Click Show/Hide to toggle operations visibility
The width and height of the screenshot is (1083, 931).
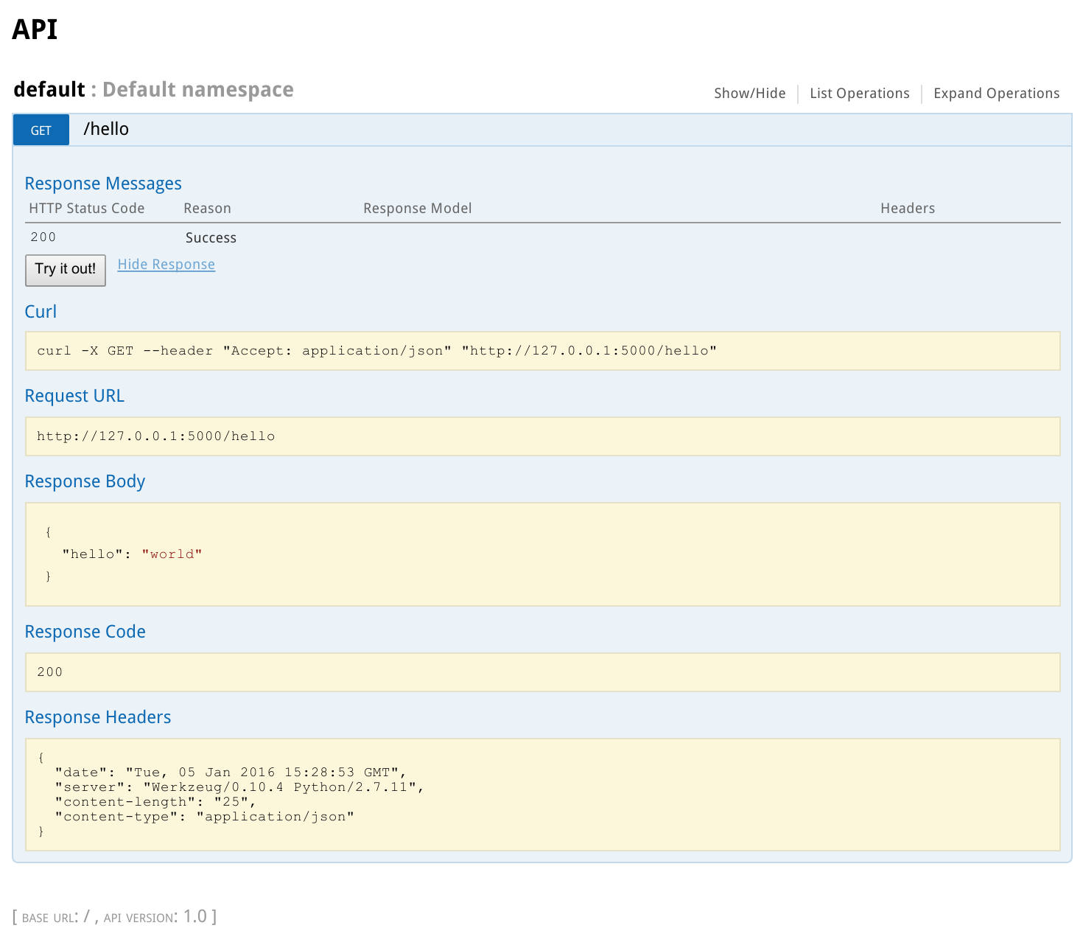pos(749,93)
